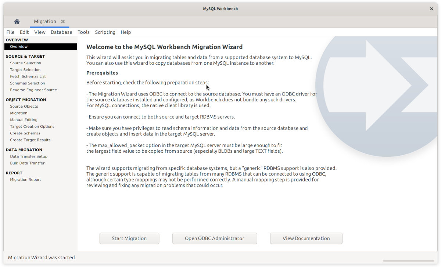Jump to Target Creation Options

(32, 127)
